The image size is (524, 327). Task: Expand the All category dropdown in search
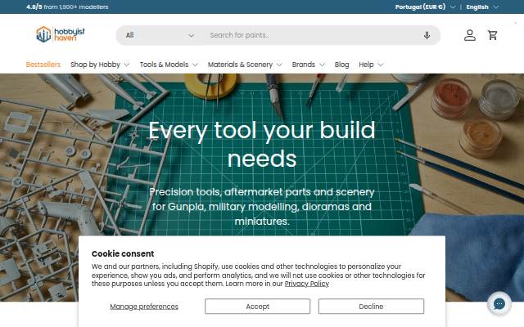click(x=160, y=35)
